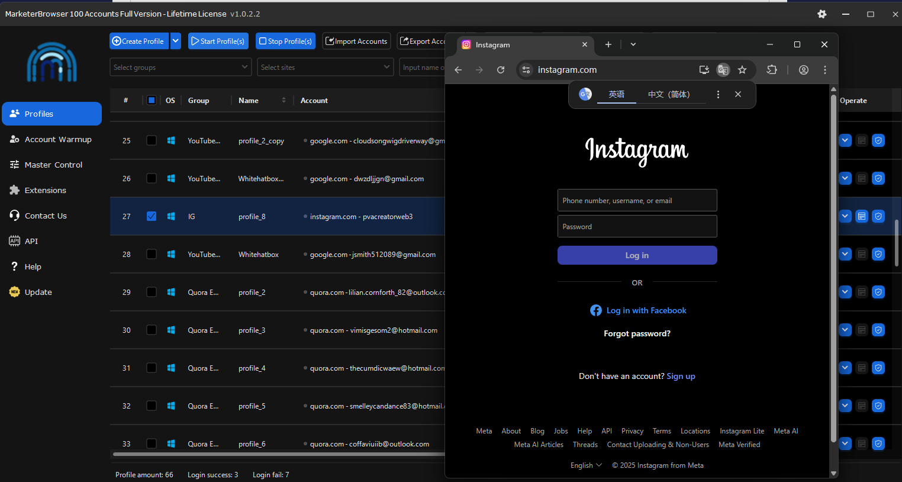Toggle the select-all checkbox in header
902x482 pixels.
tap(152, 101)
